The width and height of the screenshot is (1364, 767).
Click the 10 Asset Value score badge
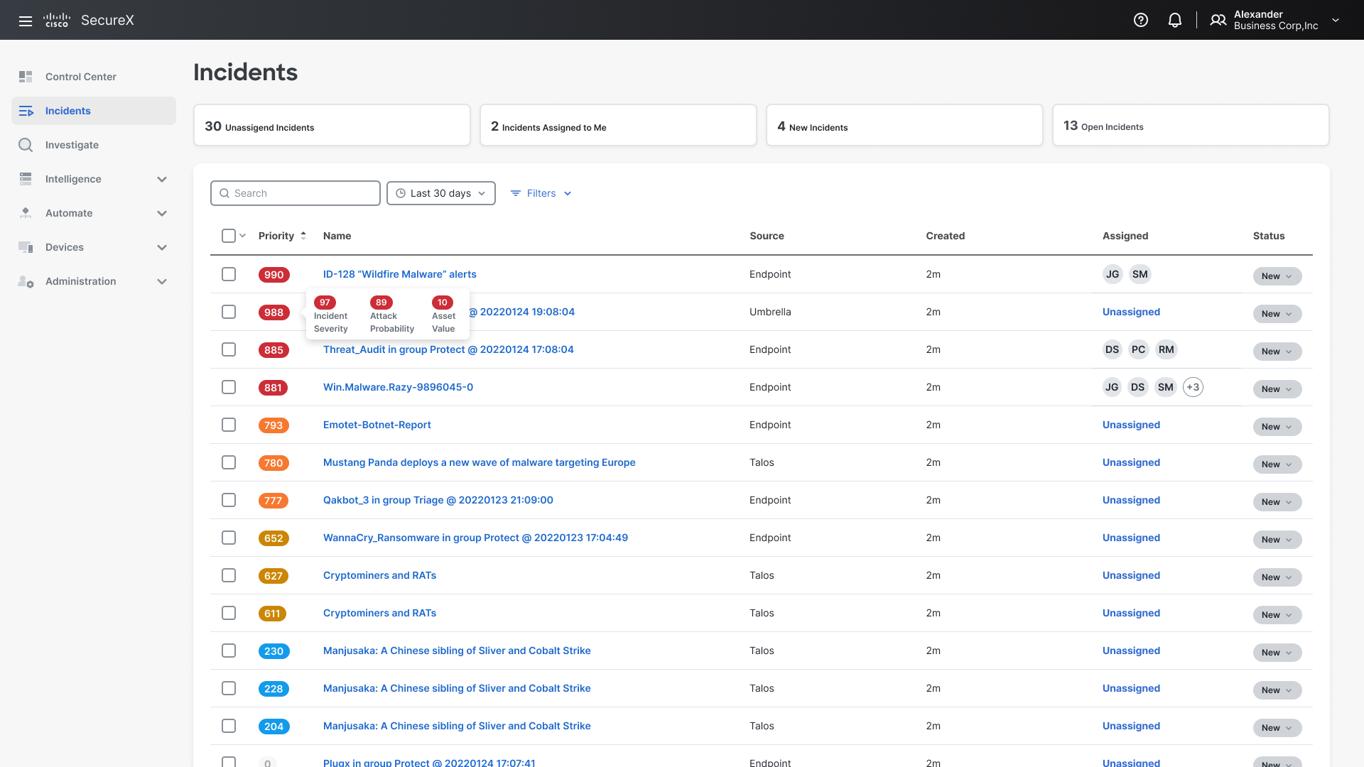tap(443, 303)
